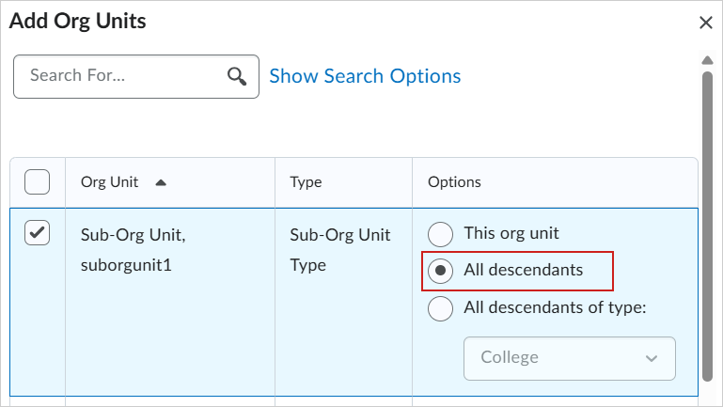This screenshot has height=407, width=723.
Task: Select the All descendants radio button
Action: click(x=440, y=271)
